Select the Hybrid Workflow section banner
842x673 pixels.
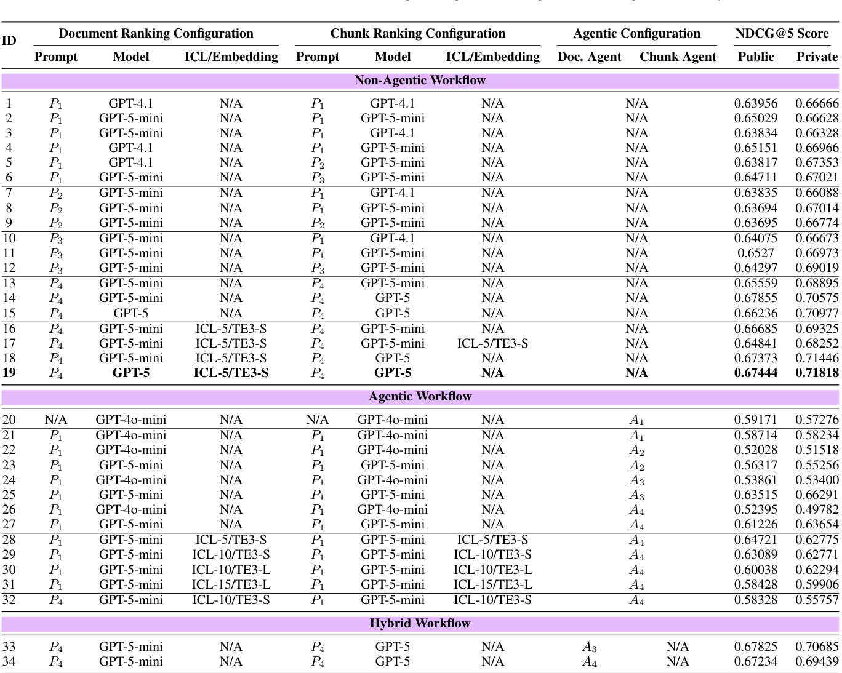coord(420,624)
